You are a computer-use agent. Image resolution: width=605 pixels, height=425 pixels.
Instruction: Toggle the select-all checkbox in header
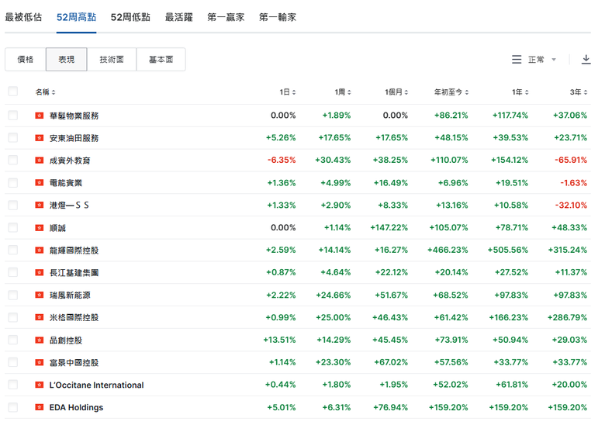(x=13, y=92)
